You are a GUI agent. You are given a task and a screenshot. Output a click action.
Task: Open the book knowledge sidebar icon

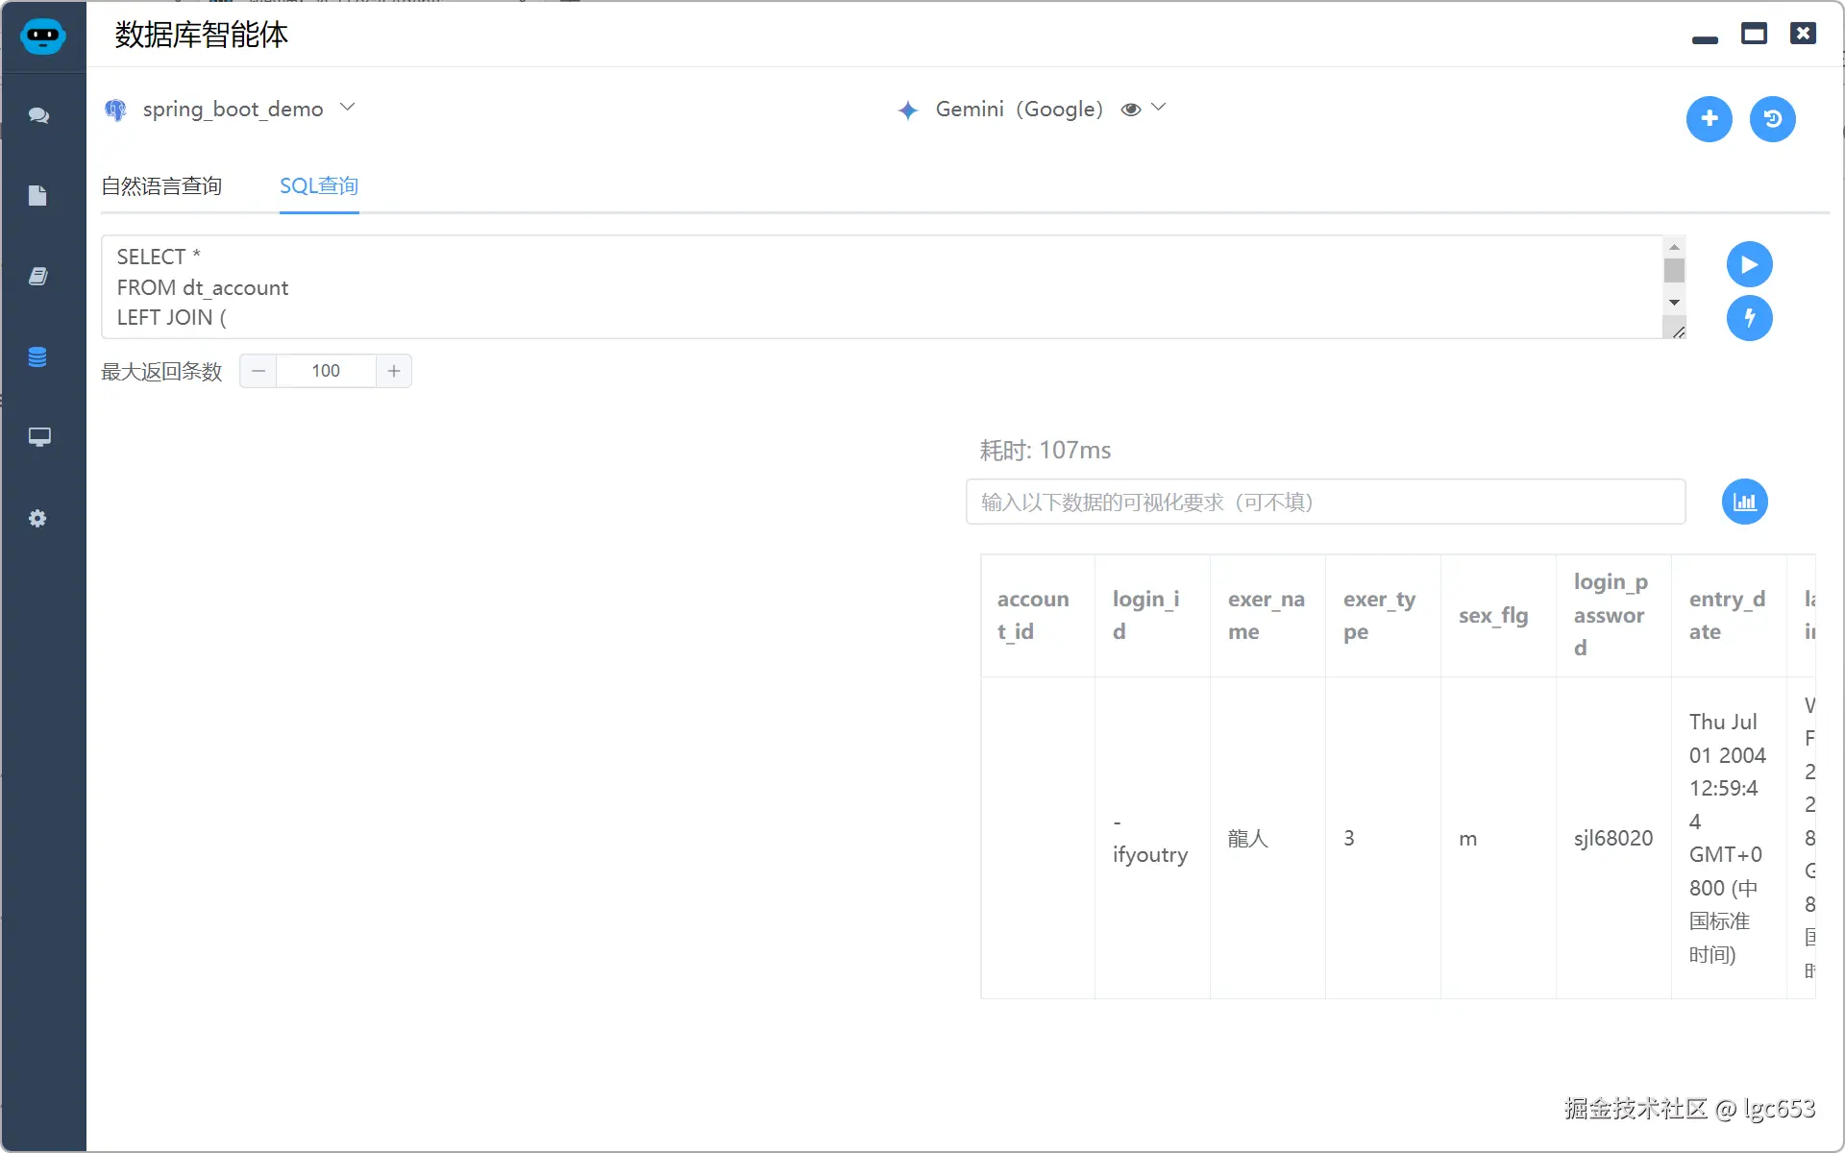click(38, 277)
